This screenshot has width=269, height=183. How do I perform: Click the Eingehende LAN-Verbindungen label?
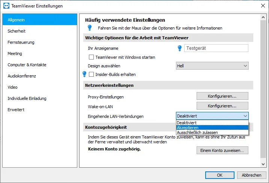tap(116, 116)
